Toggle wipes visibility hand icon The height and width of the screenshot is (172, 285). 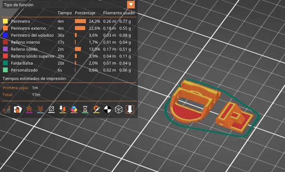[18, 109]
